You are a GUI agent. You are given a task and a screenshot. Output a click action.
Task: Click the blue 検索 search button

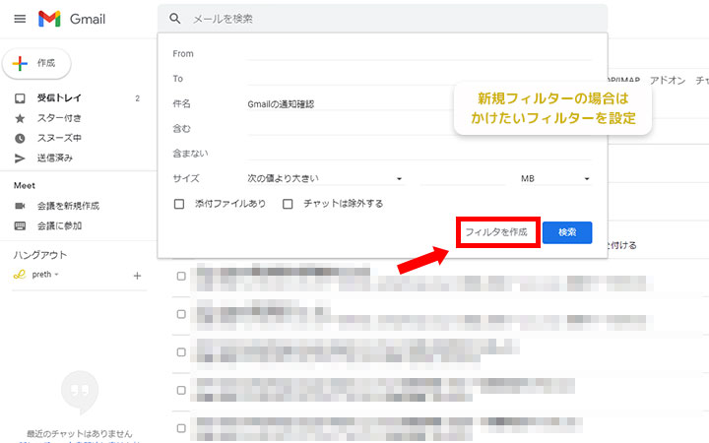tap(567, 232)
